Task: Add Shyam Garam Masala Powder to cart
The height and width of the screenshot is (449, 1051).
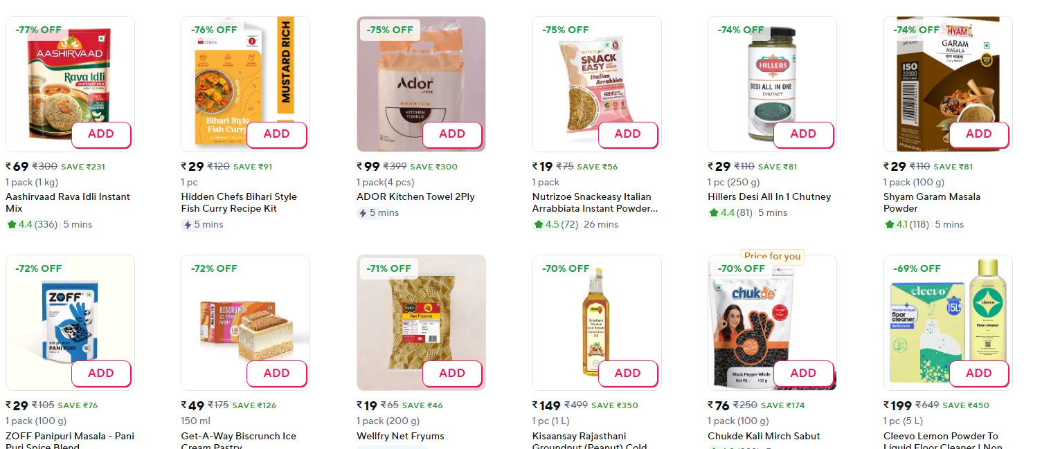Action: (x=978, y=134)
